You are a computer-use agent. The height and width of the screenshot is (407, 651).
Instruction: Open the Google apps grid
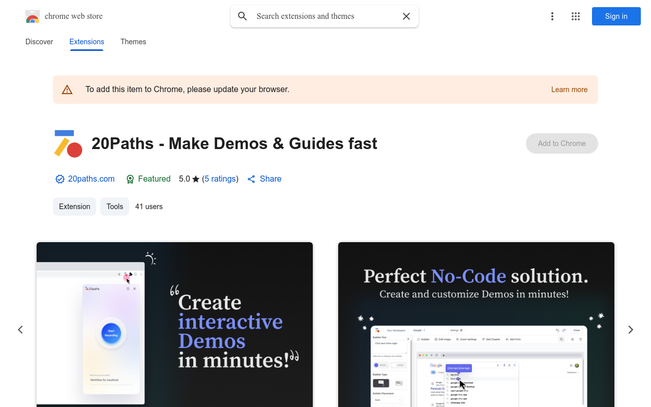(576, 16)
